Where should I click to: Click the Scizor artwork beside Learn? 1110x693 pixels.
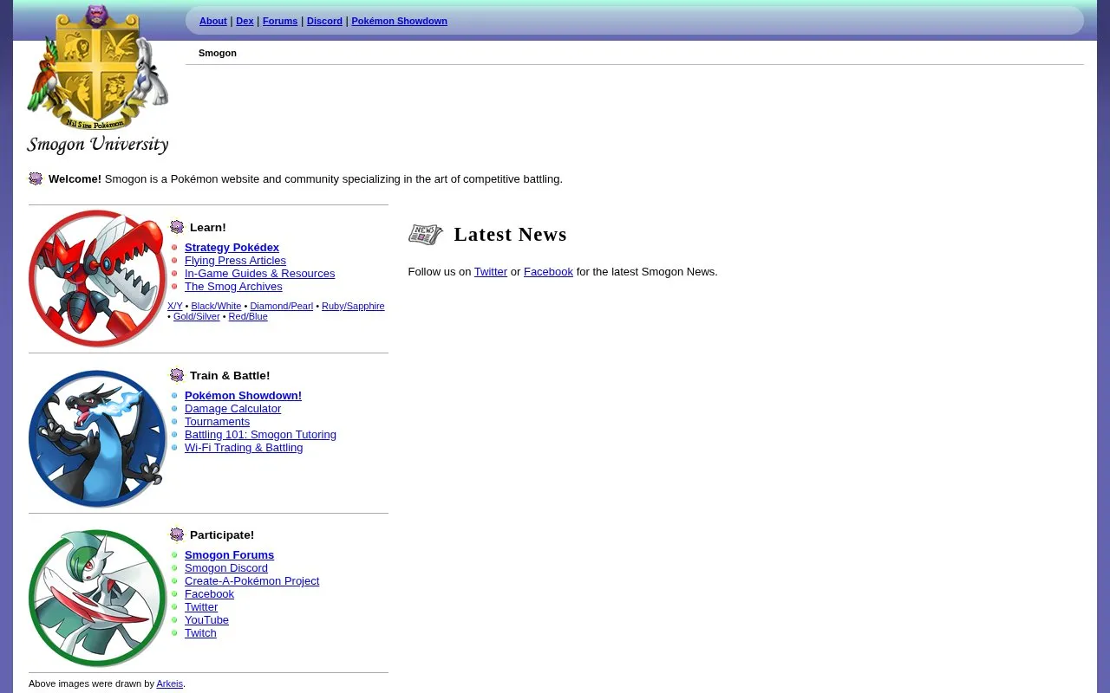point(98,279)
